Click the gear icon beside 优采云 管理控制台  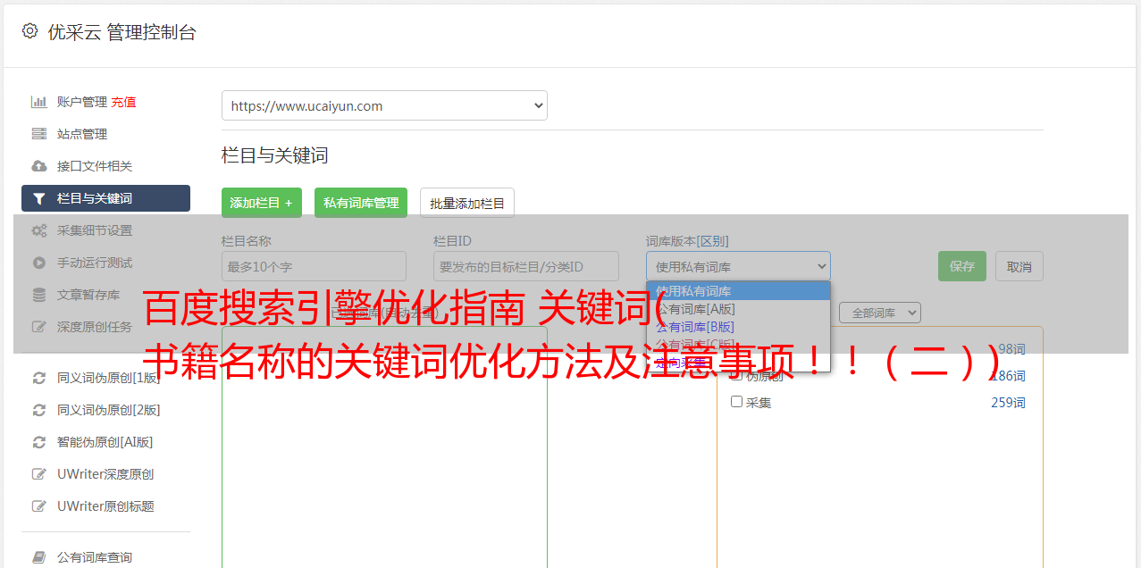coord(29,31)
